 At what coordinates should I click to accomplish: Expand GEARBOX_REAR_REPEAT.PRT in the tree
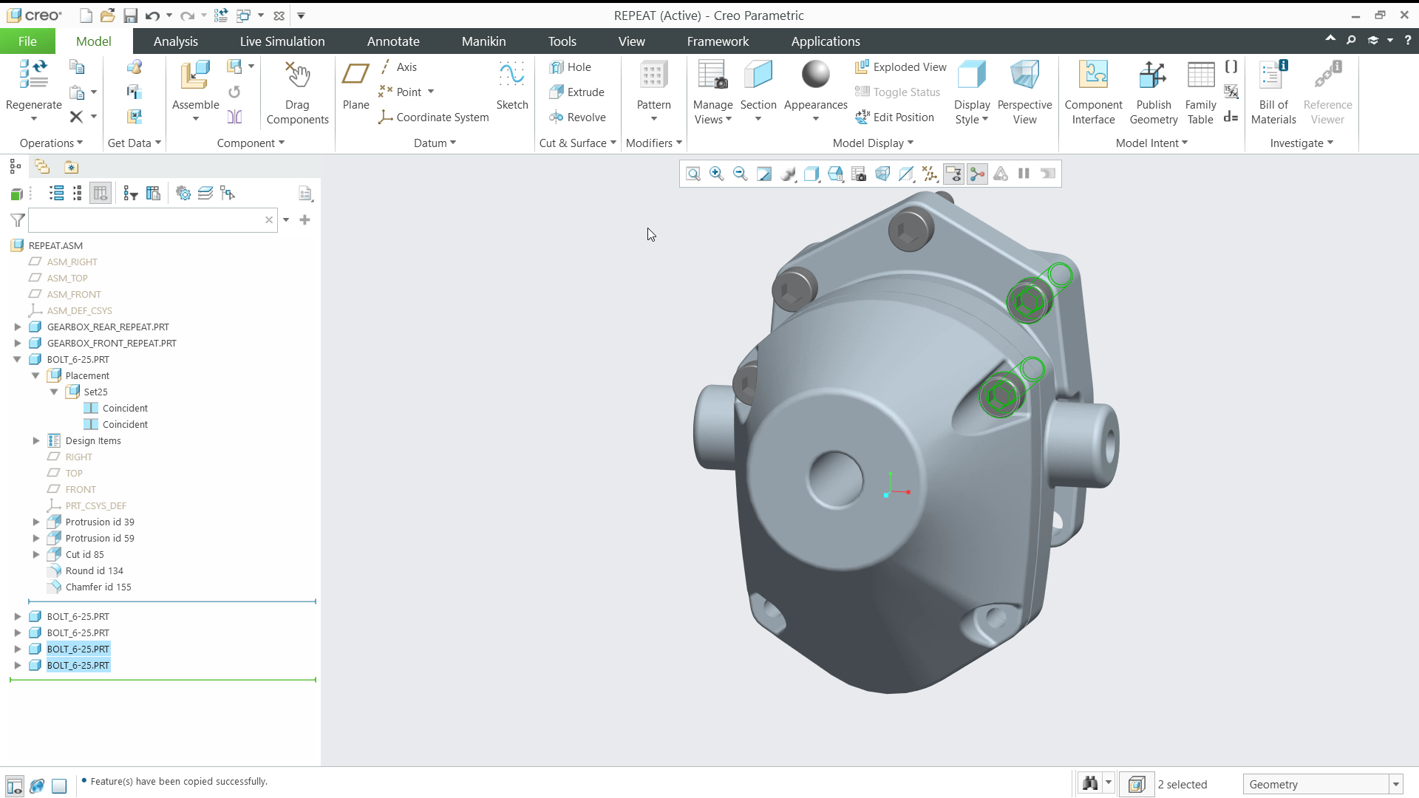coord(18,327)
